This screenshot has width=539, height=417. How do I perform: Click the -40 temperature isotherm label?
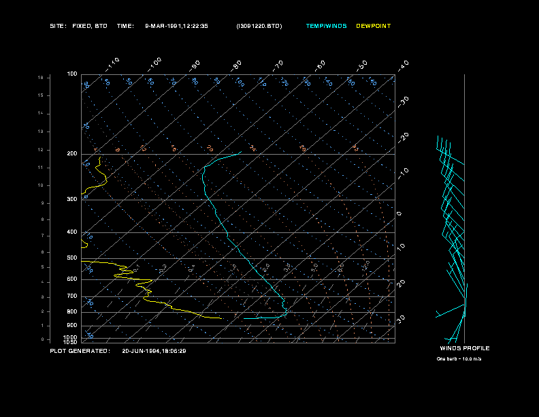point(403,65)
